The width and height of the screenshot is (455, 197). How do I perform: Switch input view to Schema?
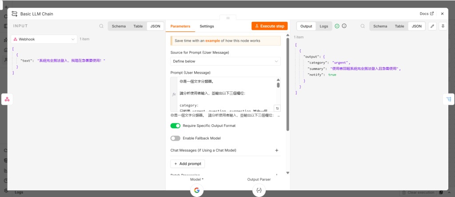click(119, 26)
